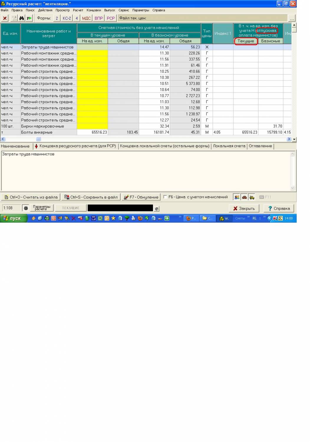Click the Firefox icon in quick launch
This screenshot has height=442, width=310.
point(140,218)
